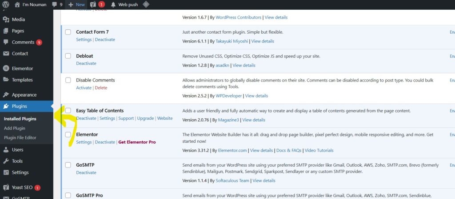
Task: Click Media sidebar icon
Action: 6,20
